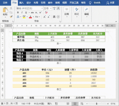Apply the red font color
This screenshot has width=119, height=106.
(30, 17)
